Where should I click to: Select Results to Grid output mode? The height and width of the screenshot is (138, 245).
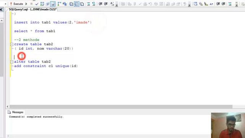[77, 4]
